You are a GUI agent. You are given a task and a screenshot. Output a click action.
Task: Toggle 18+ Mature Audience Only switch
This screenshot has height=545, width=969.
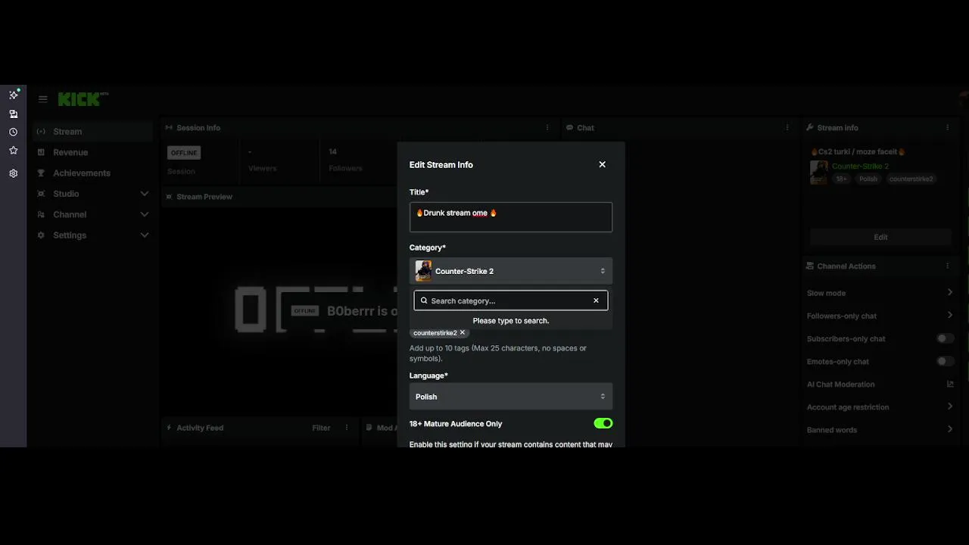603,423
